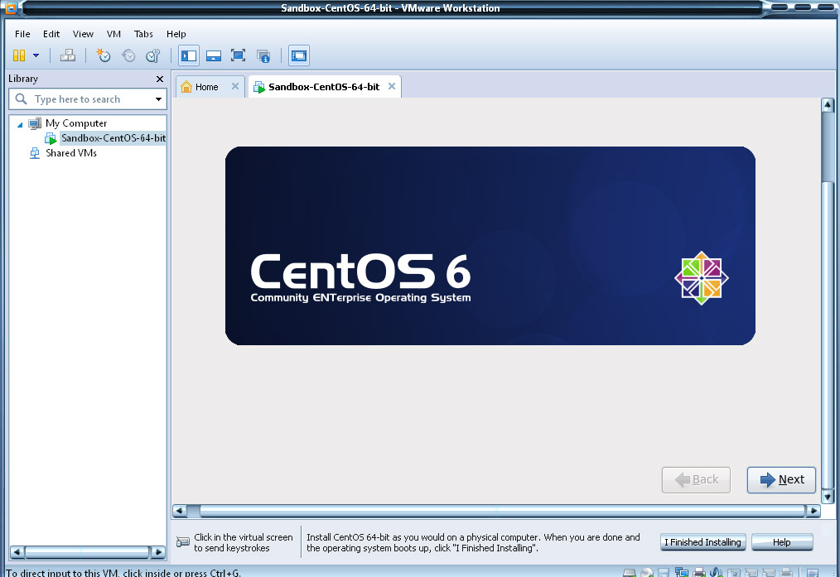Click the magnifier icon in search box

click(x=21, y=99)
